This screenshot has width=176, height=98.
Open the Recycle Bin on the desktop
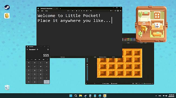tap(7, 88)
